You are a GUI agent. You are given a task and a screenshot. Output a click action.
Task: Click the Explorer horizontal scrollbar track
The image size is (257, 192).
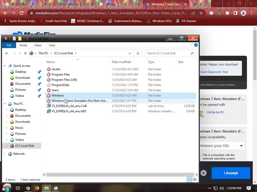(x=120, y=174)
